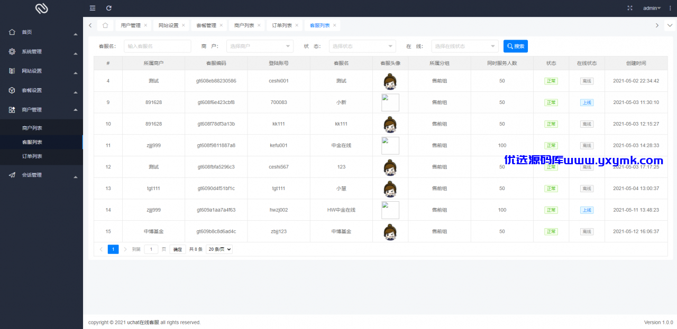
Task: Click the login account hwzj002
Action: (279, 210)
